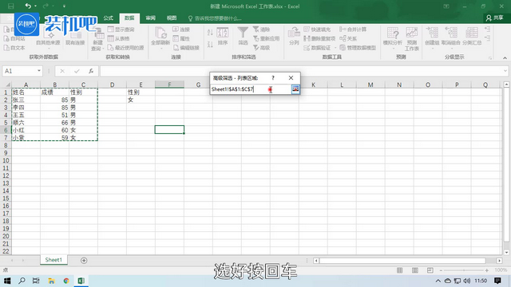Viewport: 511px width, 287px height.
Task: Click 重新应用 (Reapply filter)
Action: pos(266,38)
